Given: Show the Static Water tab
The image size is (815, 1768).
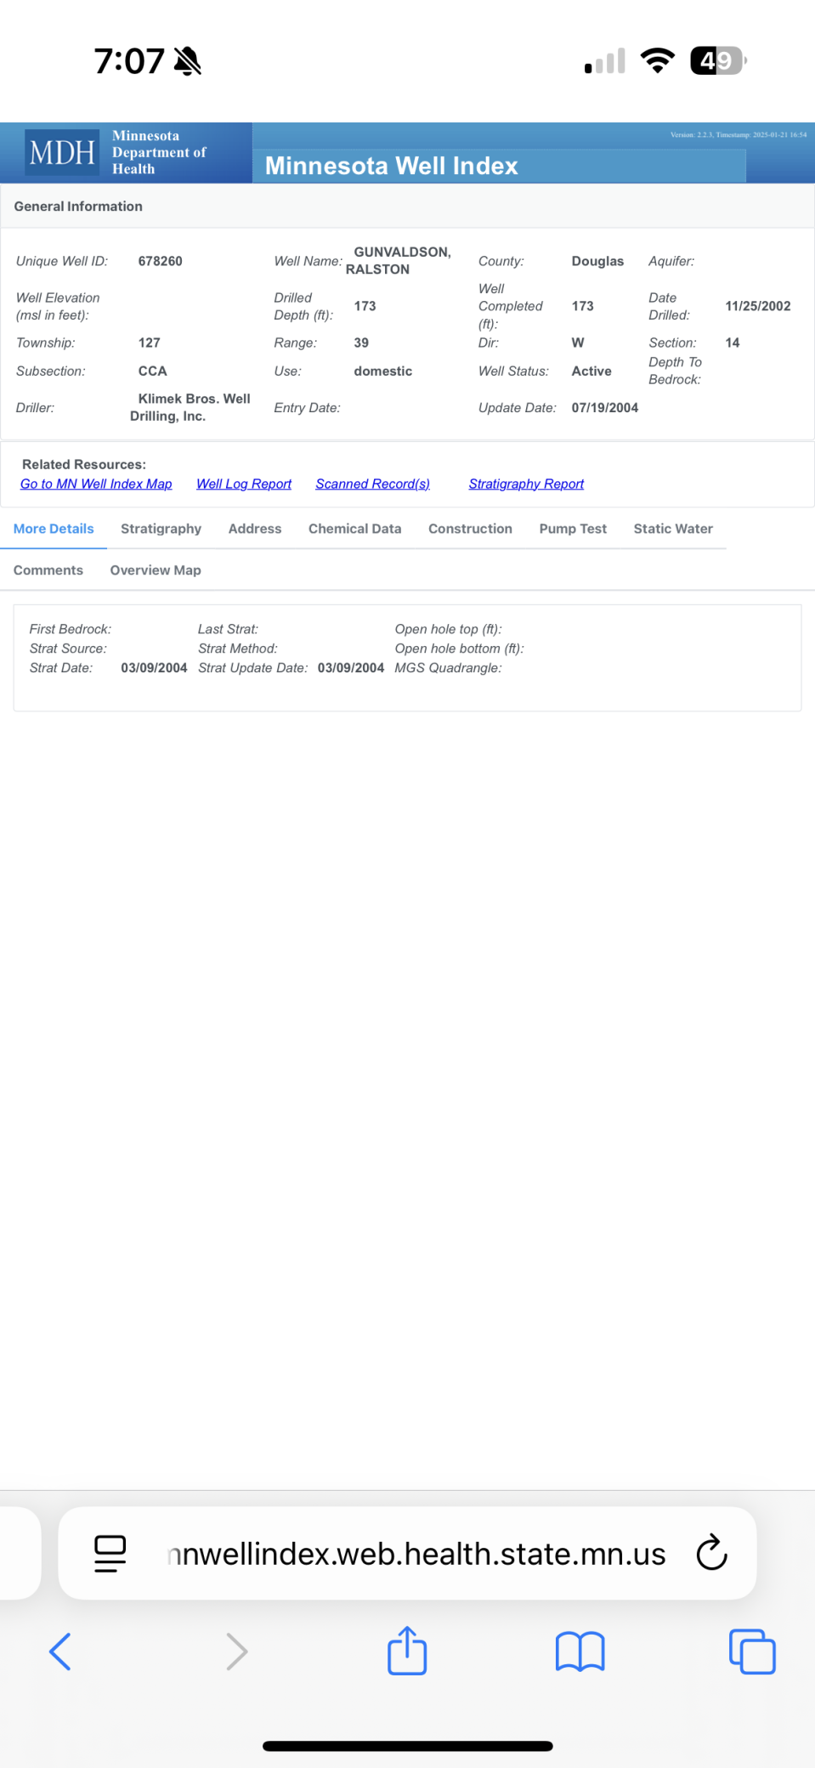Looking at the screenshot, I should click(672, 529).
